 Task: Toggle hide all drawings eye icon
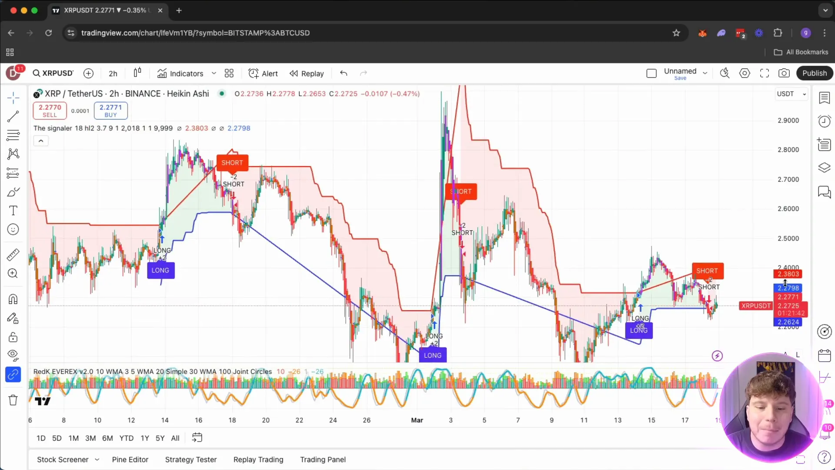click(13, 355)
